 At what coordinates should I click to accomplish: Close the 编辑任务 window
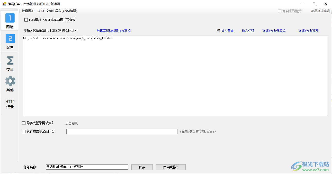[x=326, y=4]
